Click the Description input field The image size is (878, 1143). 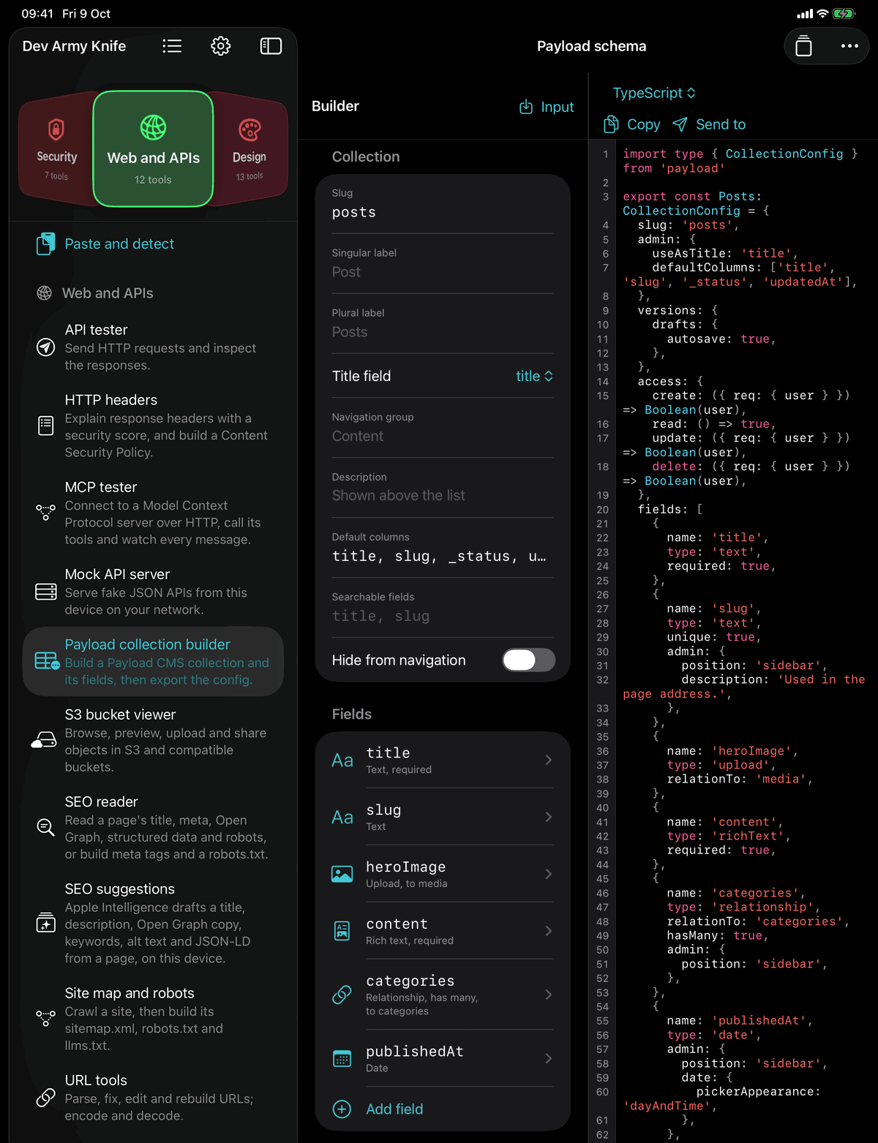(443, 488)
